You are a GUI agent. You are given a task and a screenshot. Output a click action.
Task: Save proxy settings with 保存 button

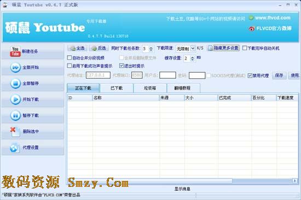(x=279, y=75)
